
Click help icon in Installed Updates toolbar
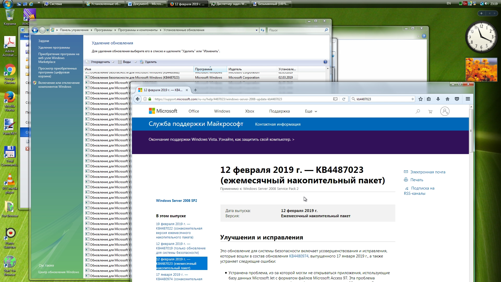[325, 62]
